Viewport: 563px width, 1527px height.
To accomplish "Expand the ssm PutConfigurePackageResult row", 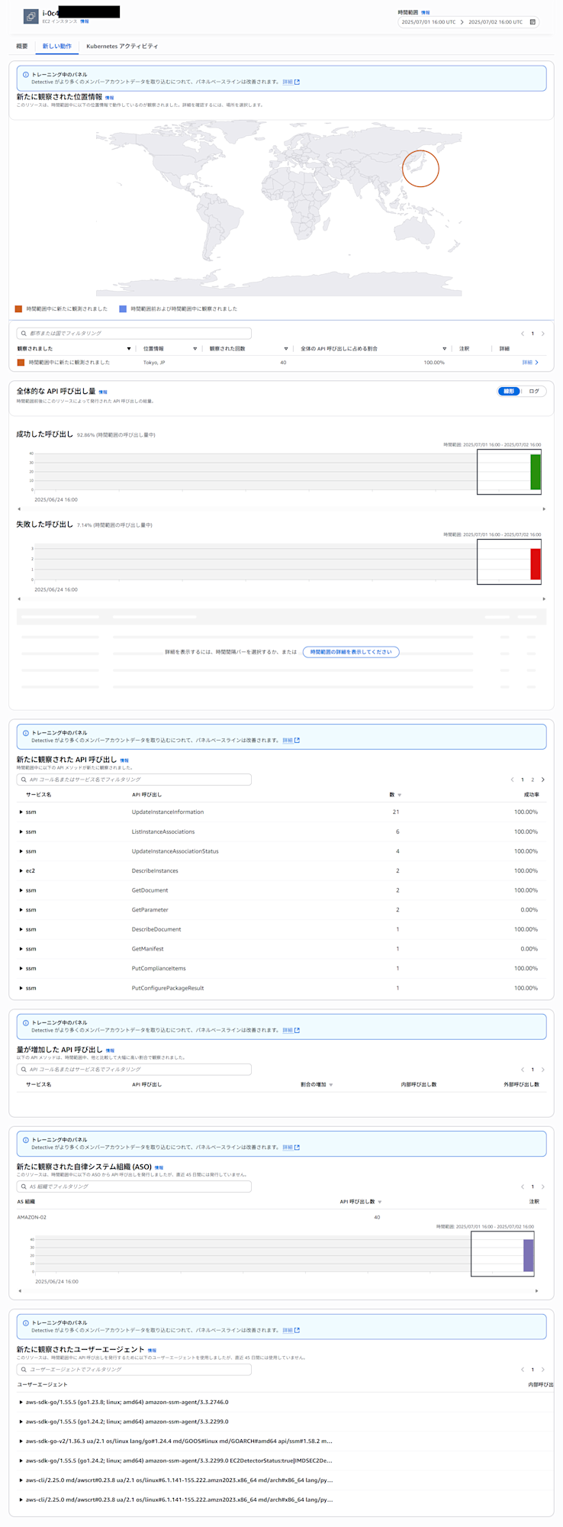I will click(x=21, y=988).
